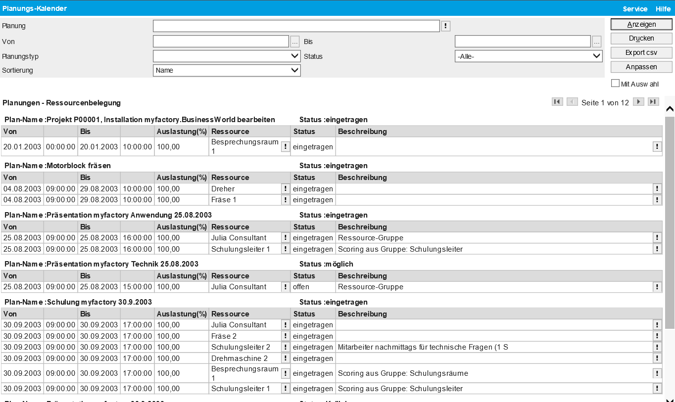Click exclamation icon beside Dreher resource
The image size is (675, 402).
point(286,189)
